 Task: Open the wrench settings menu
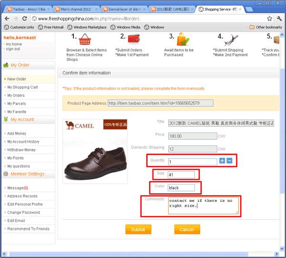(x=279, y=19)
